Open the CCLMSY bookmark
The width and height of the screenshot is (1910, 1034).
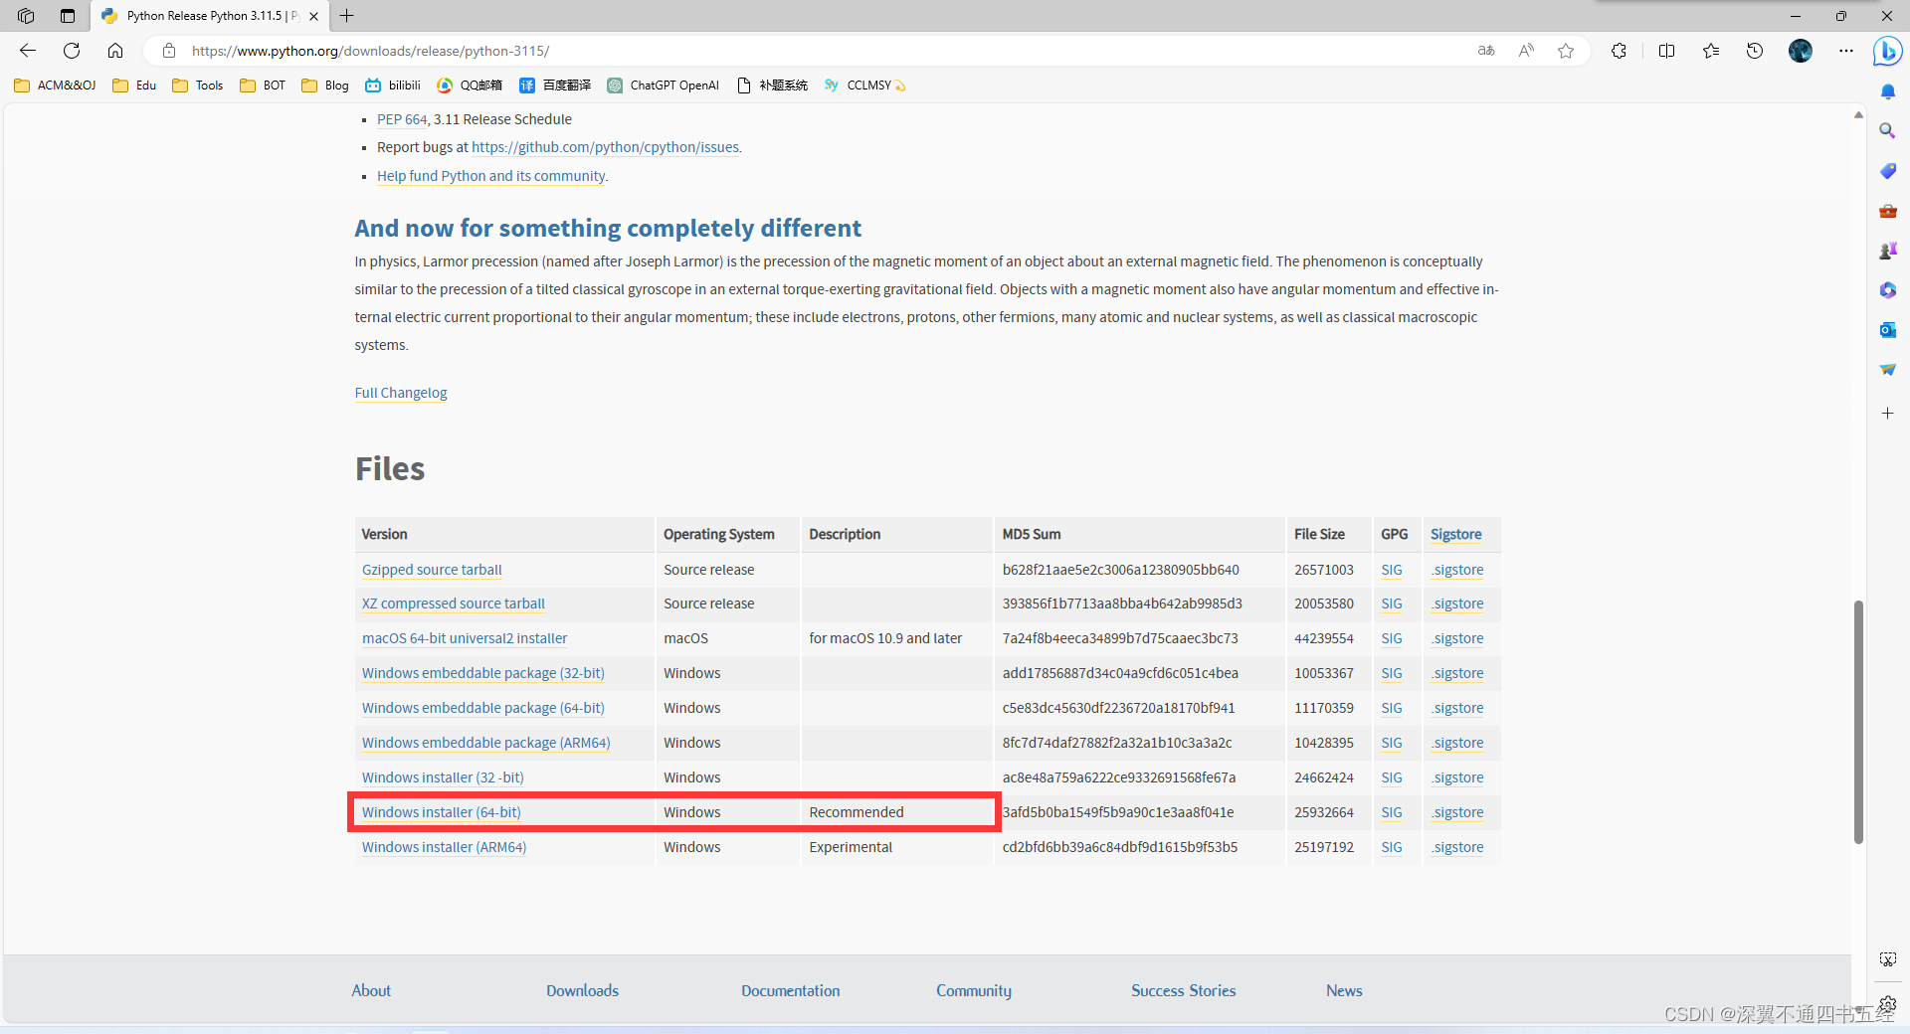[864, 86]
